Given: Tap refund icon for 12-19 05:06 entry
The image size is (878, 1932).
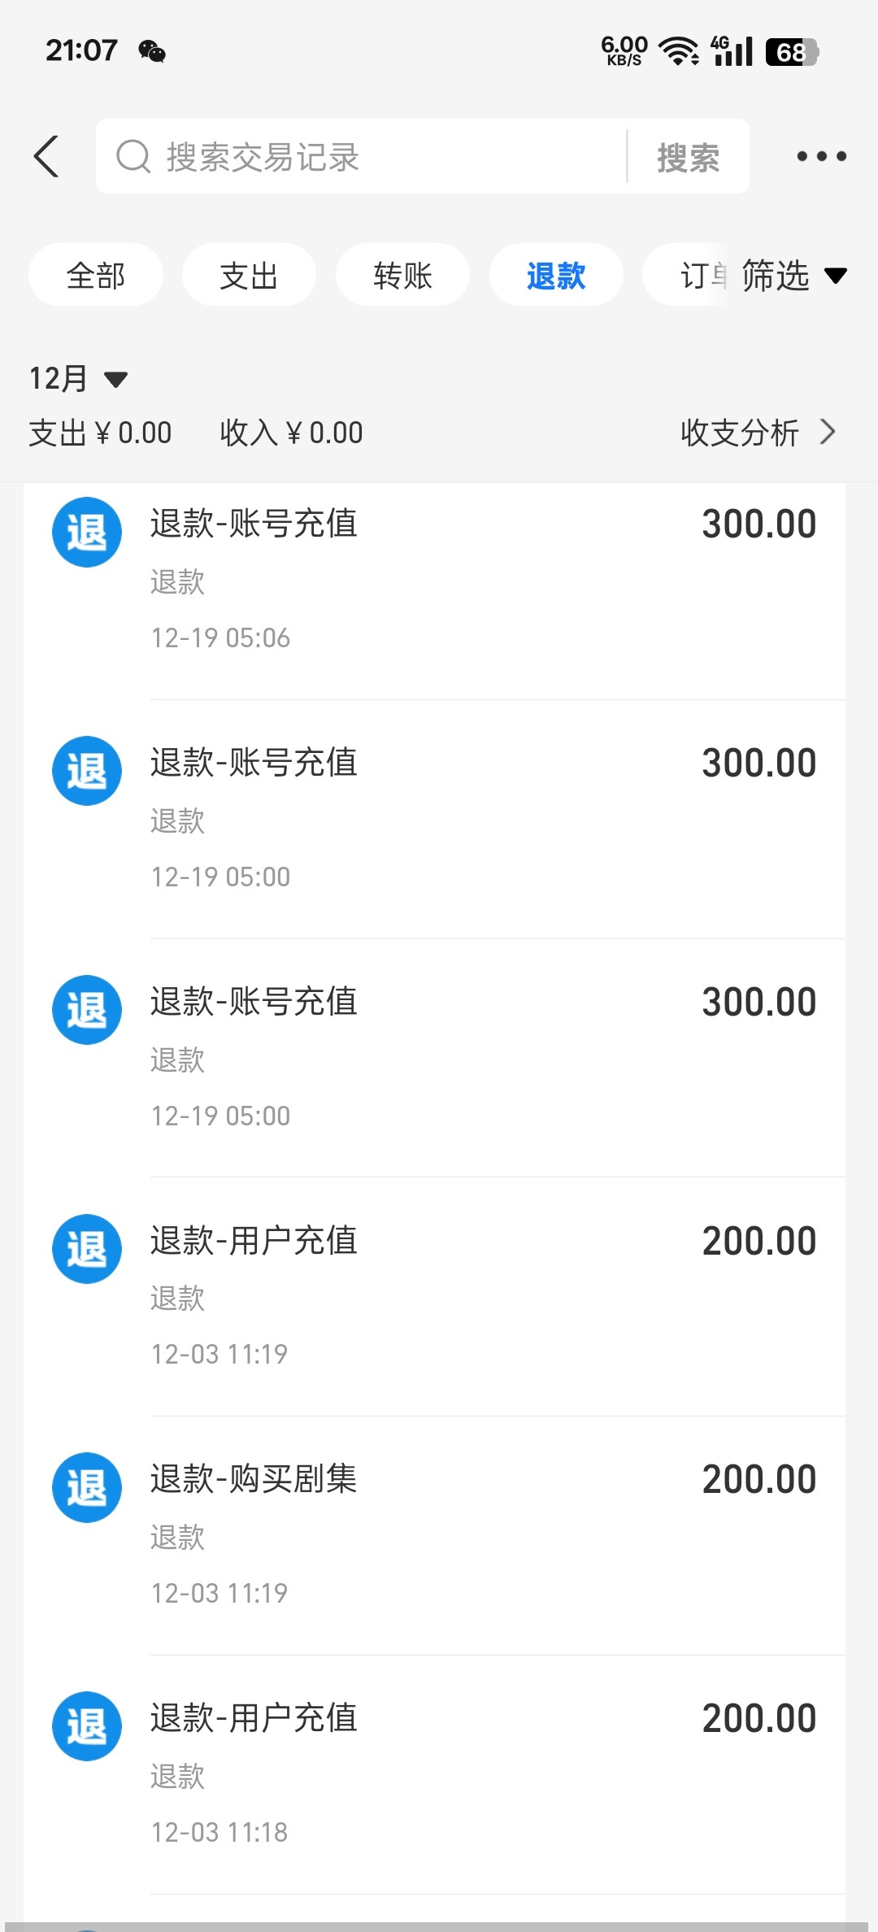Looking at the screenshot, I should click(87, 533).
